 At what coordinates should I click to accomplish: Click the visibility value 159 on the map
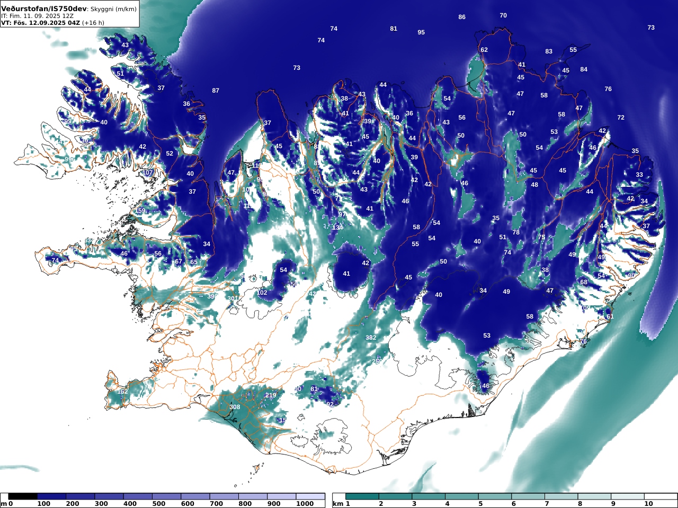pos(140,211)
